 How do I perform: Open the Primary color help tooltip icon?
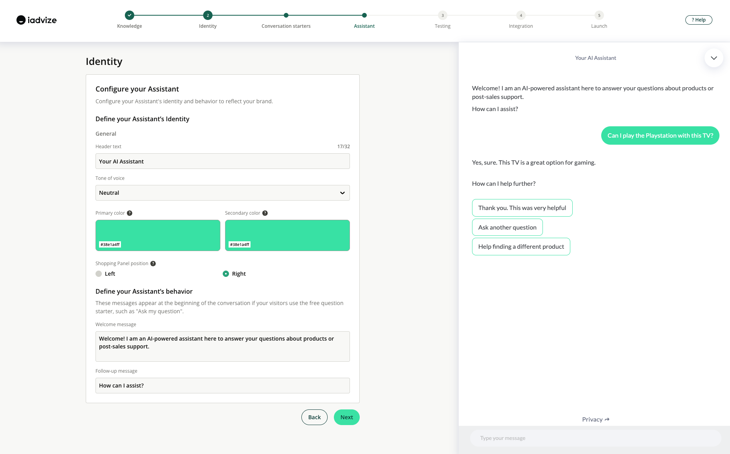(x=130, y=213)
